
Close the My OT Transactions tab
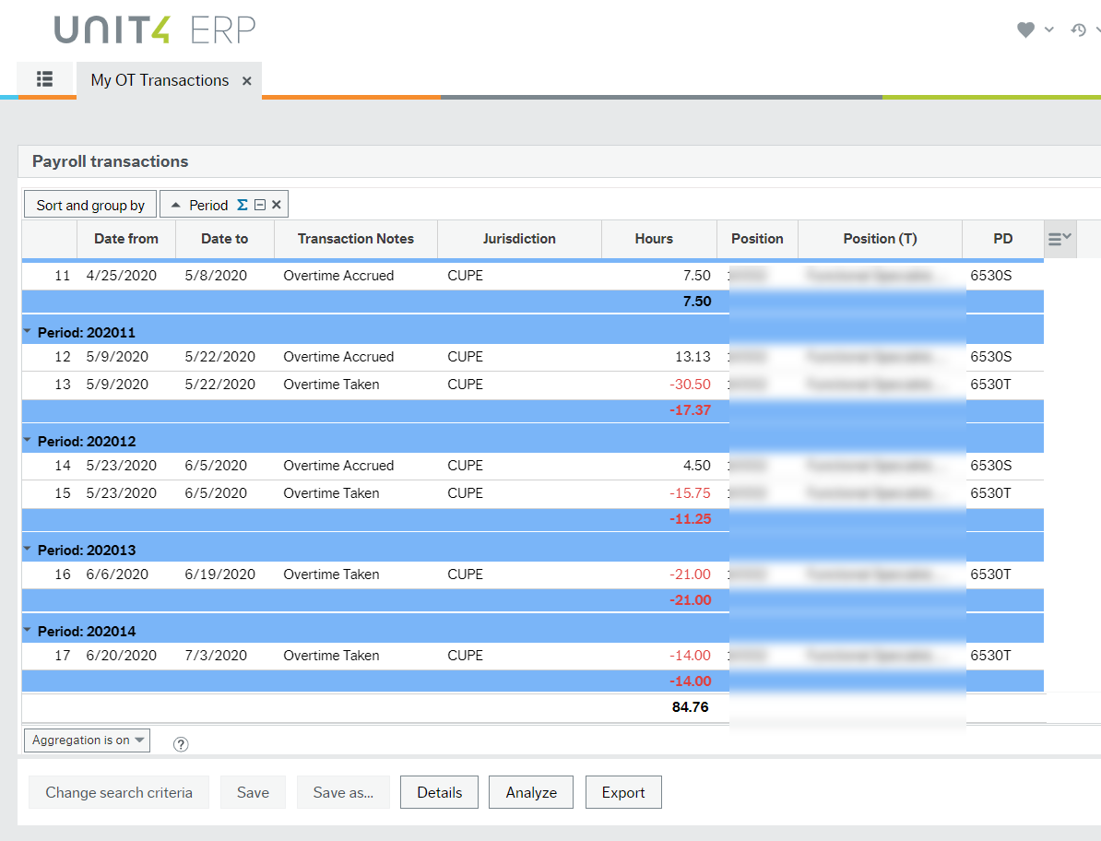point(246,80)
